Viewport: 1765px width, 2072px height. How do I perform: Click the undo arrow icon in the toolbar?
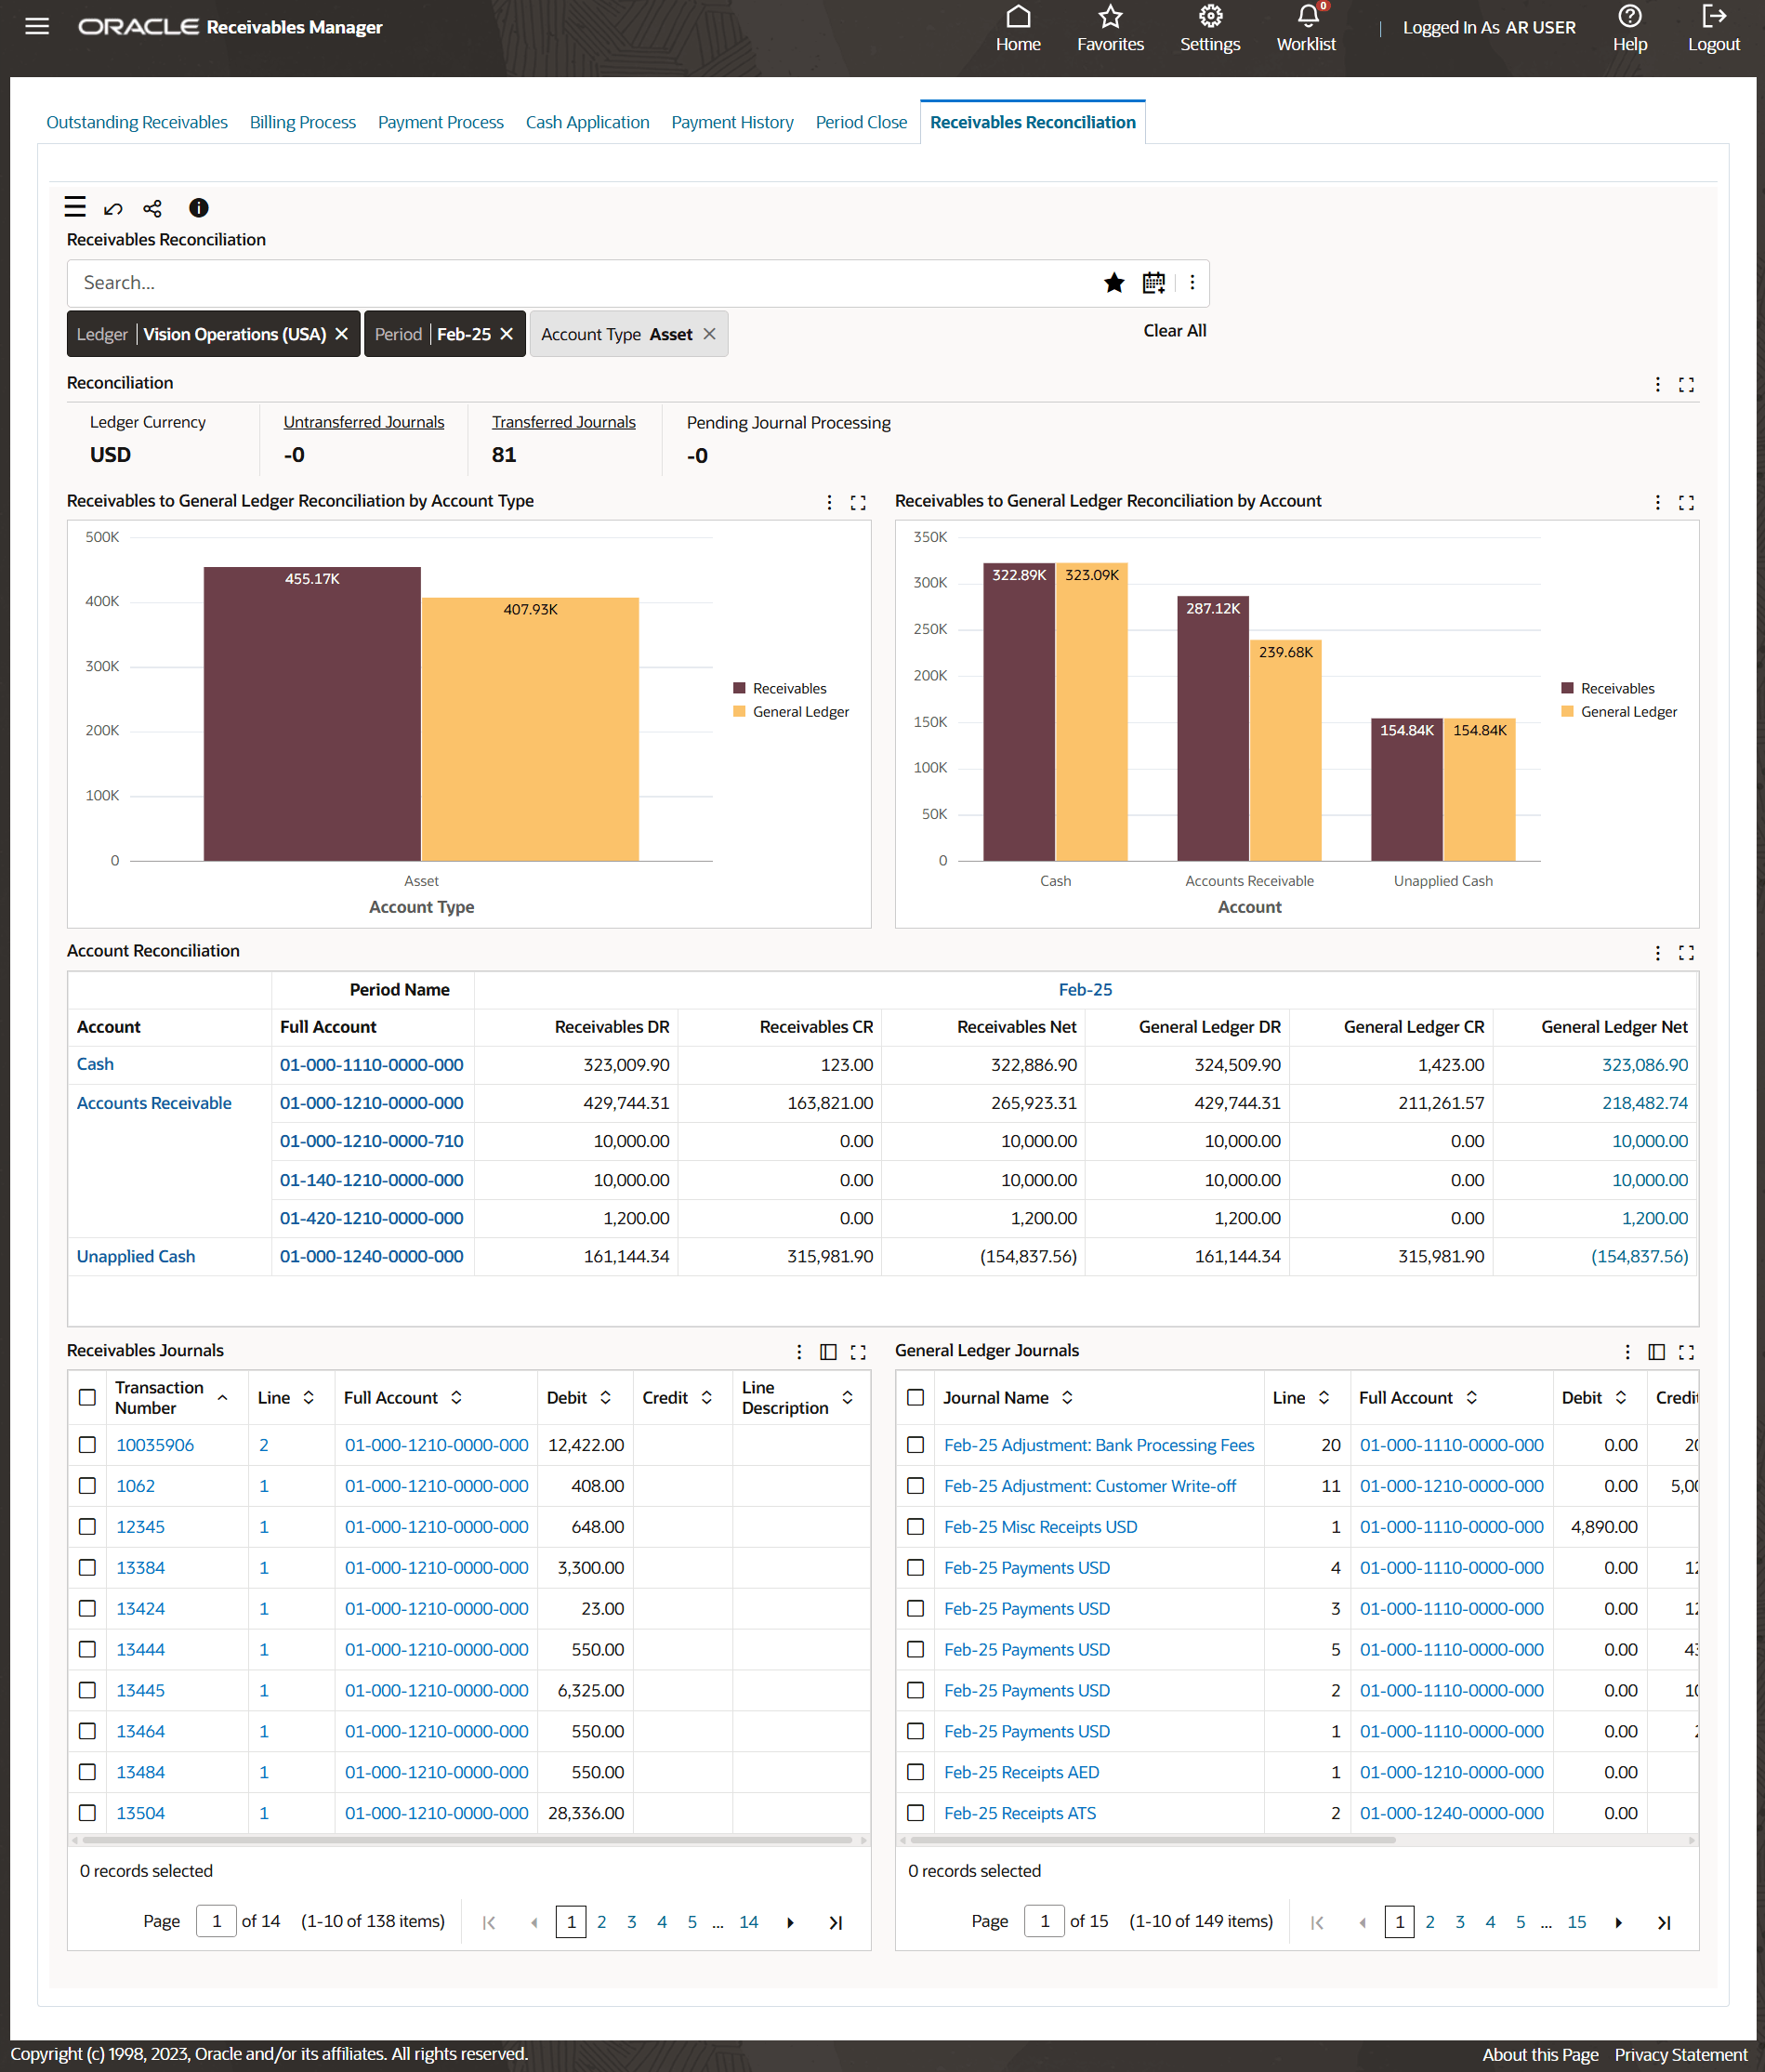[x=113, y=208]
